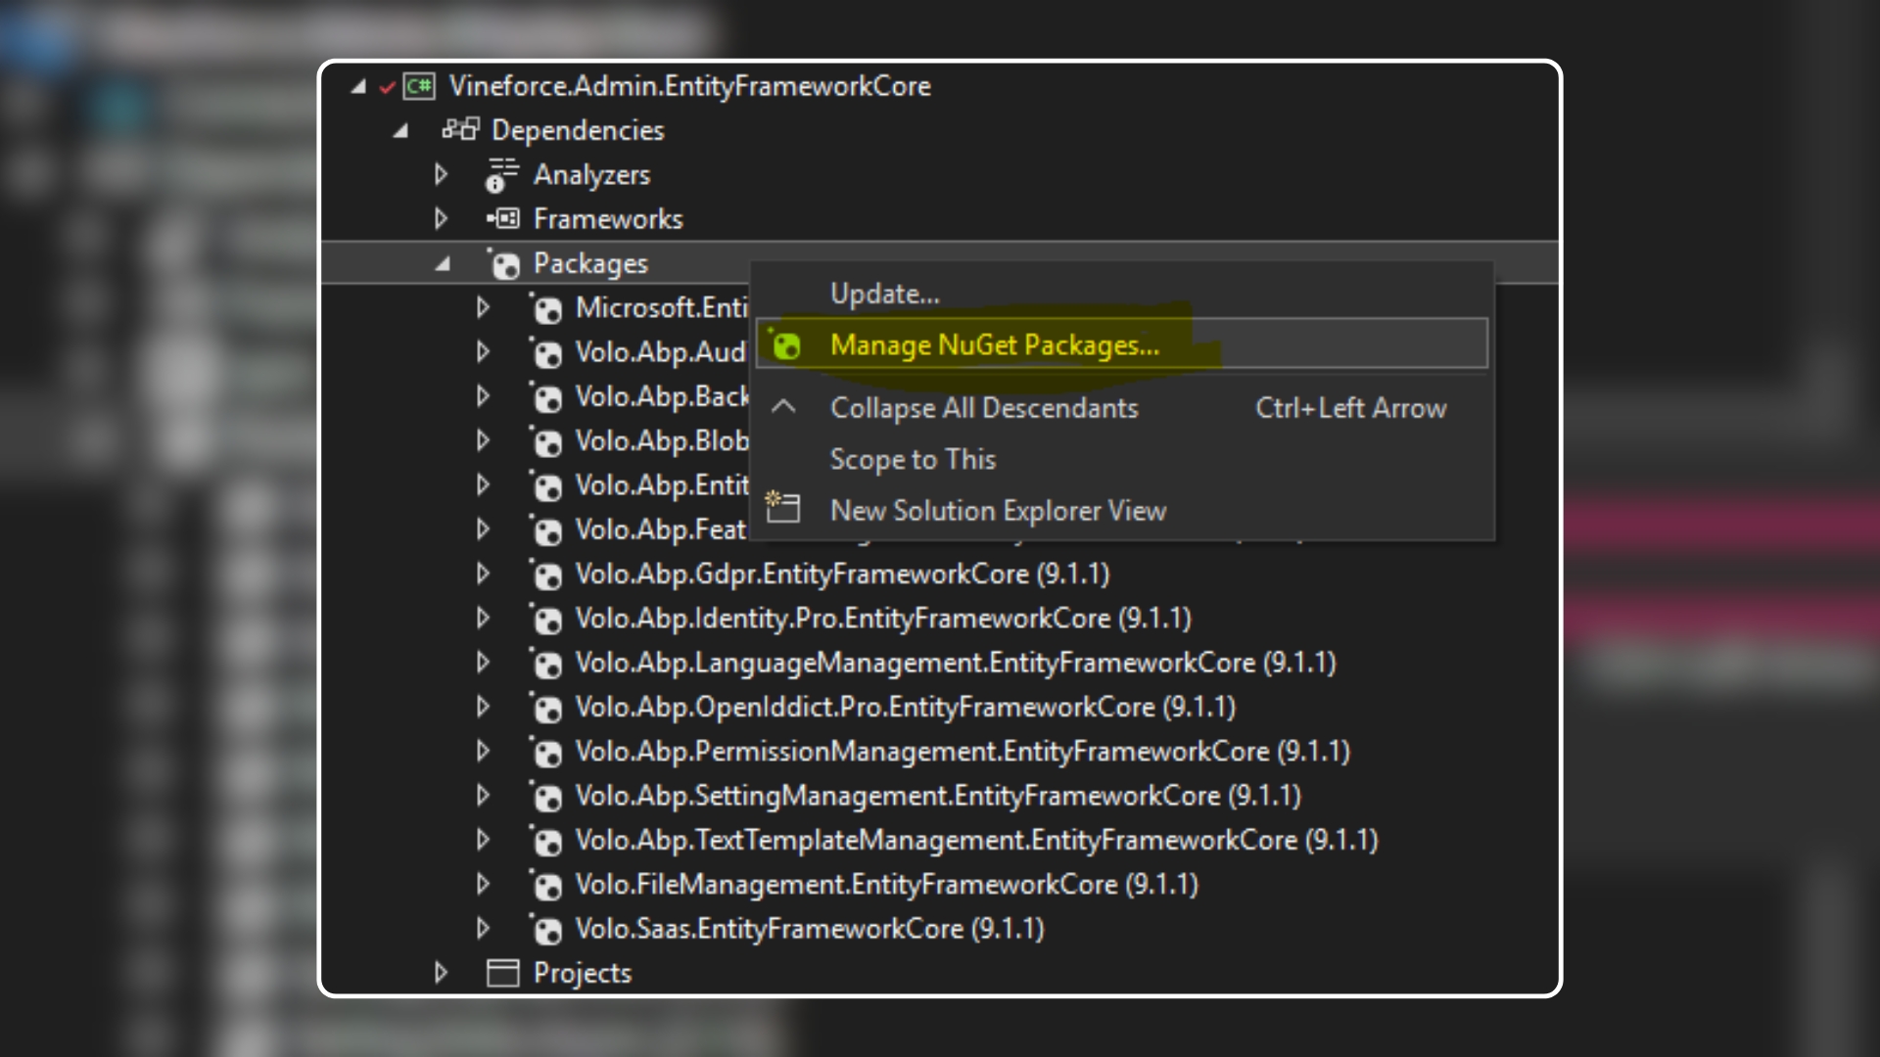Collapse the Packages node arrow
The width and height of the screenshot is (1880, 1057).
(444, 263)
